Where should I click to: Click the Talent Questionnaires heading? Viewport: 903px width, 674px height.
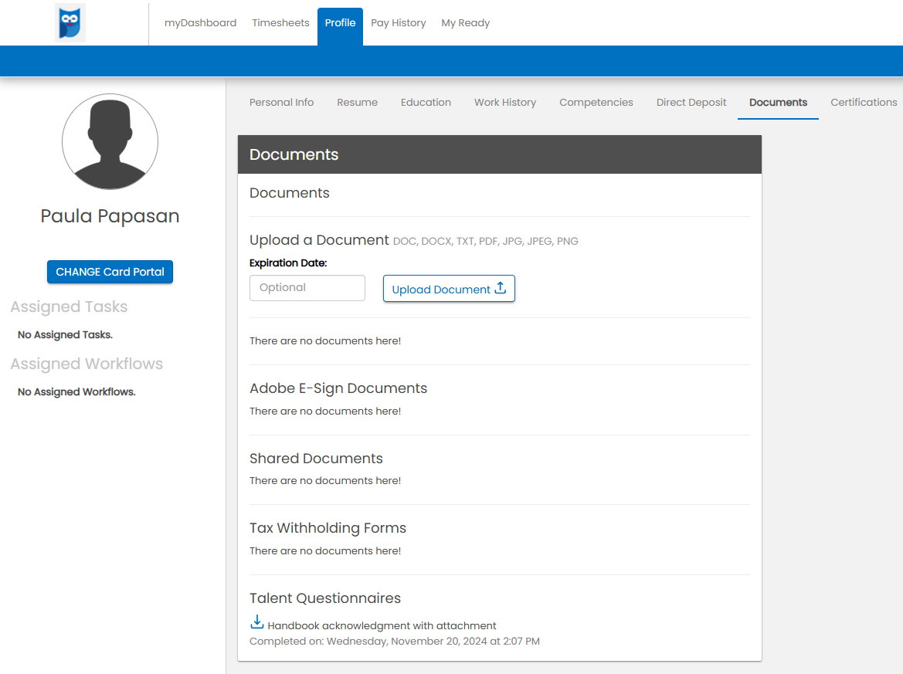pyautogui.click(x=325, y=598)
